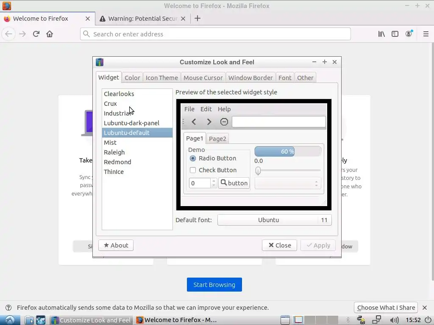
Task: Click Start Browsing button
Action: pos(214,285)
